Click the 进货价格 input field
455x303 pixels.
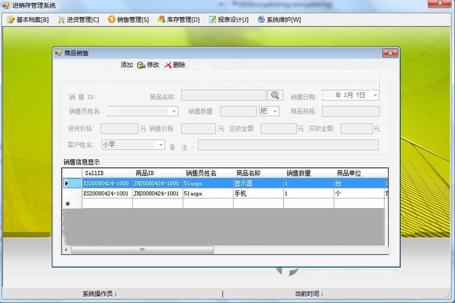click(119, 128)
